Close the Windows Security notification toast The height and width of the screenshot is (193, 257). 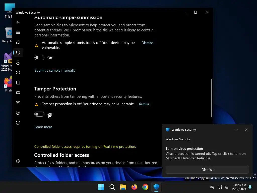[246, 130]
